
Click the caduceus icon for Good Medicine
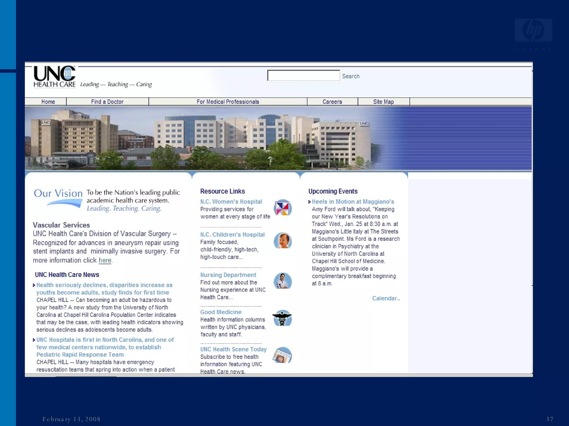click(x=282, y=318)
